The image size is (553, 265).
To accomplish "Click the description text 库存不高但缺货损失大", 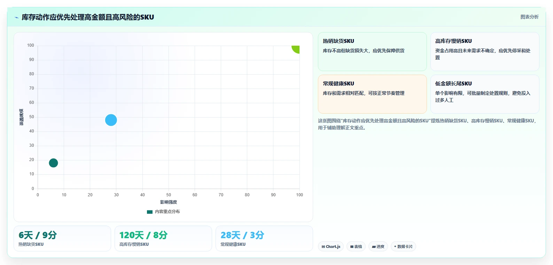I will click(364, 51).
